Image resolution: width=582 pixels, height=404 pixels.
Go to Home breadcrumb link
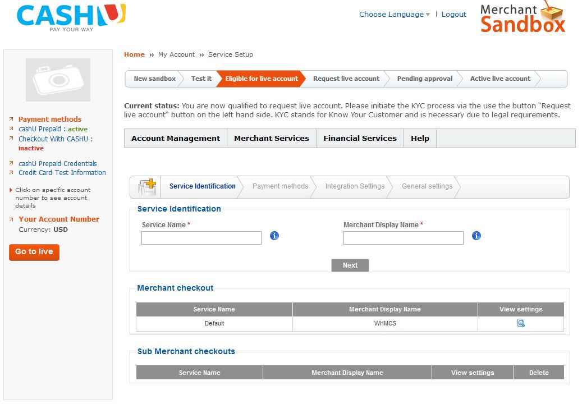(134, 54)
